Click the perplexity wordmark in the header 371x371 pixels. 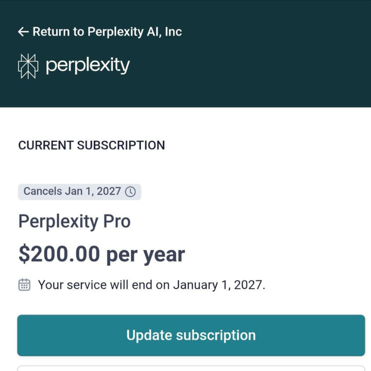(x=88, y=66)
